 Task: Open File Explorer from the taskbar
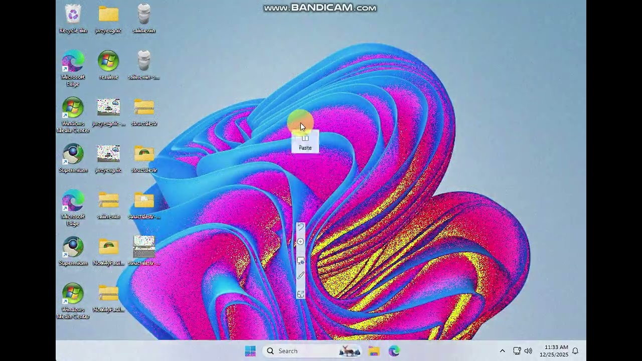[374, 351]
